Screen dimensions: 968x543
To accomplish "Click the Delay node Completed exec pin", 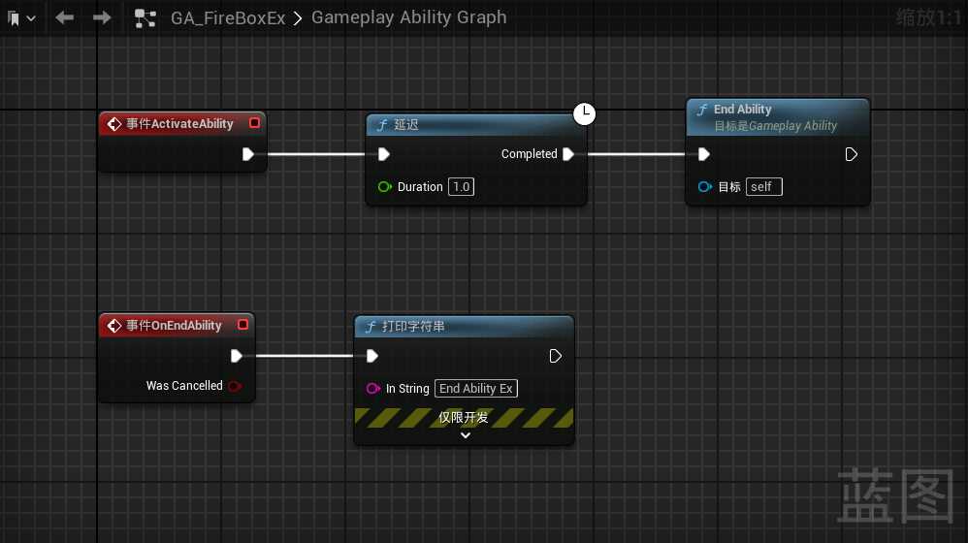I will (x=568, y=154).
